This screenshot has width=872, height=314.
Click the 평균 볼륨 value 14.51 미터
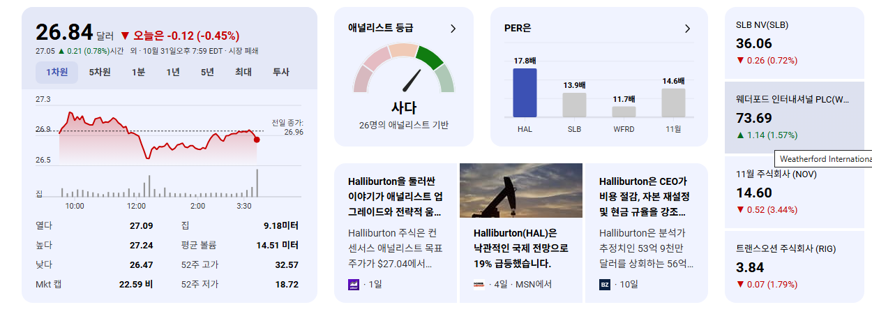[278, 245]
